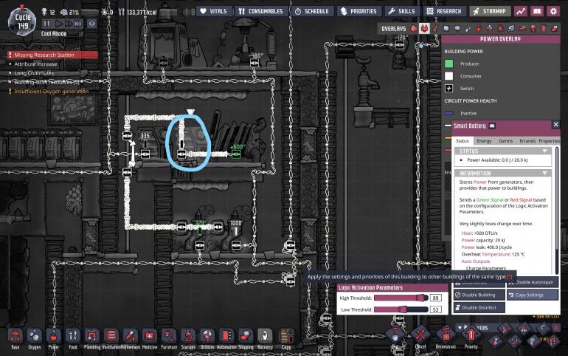Open the Plumbing build category
Screen dimensions: 568x356
pyautogui.click(x=92, y=336)
